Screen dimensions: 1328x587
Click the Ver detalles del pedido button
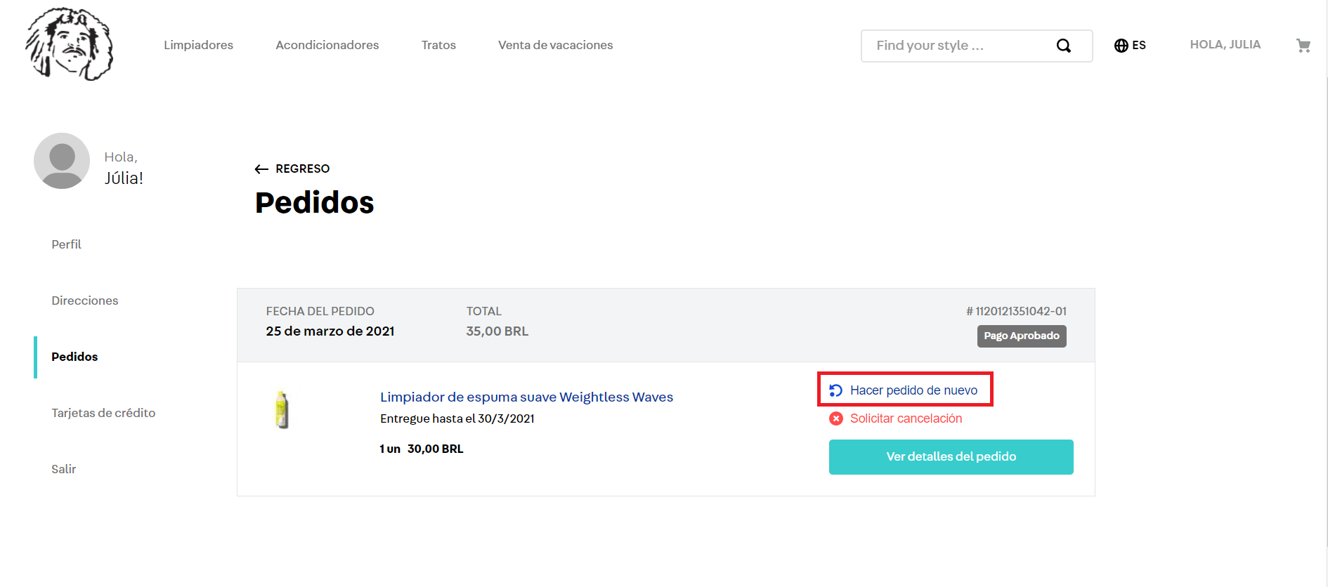coord(951,457)
